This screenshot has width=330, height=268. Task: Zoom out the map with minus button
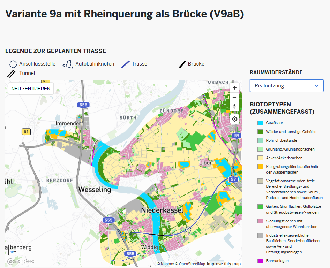pyautogui.click(x=234, y=97)
